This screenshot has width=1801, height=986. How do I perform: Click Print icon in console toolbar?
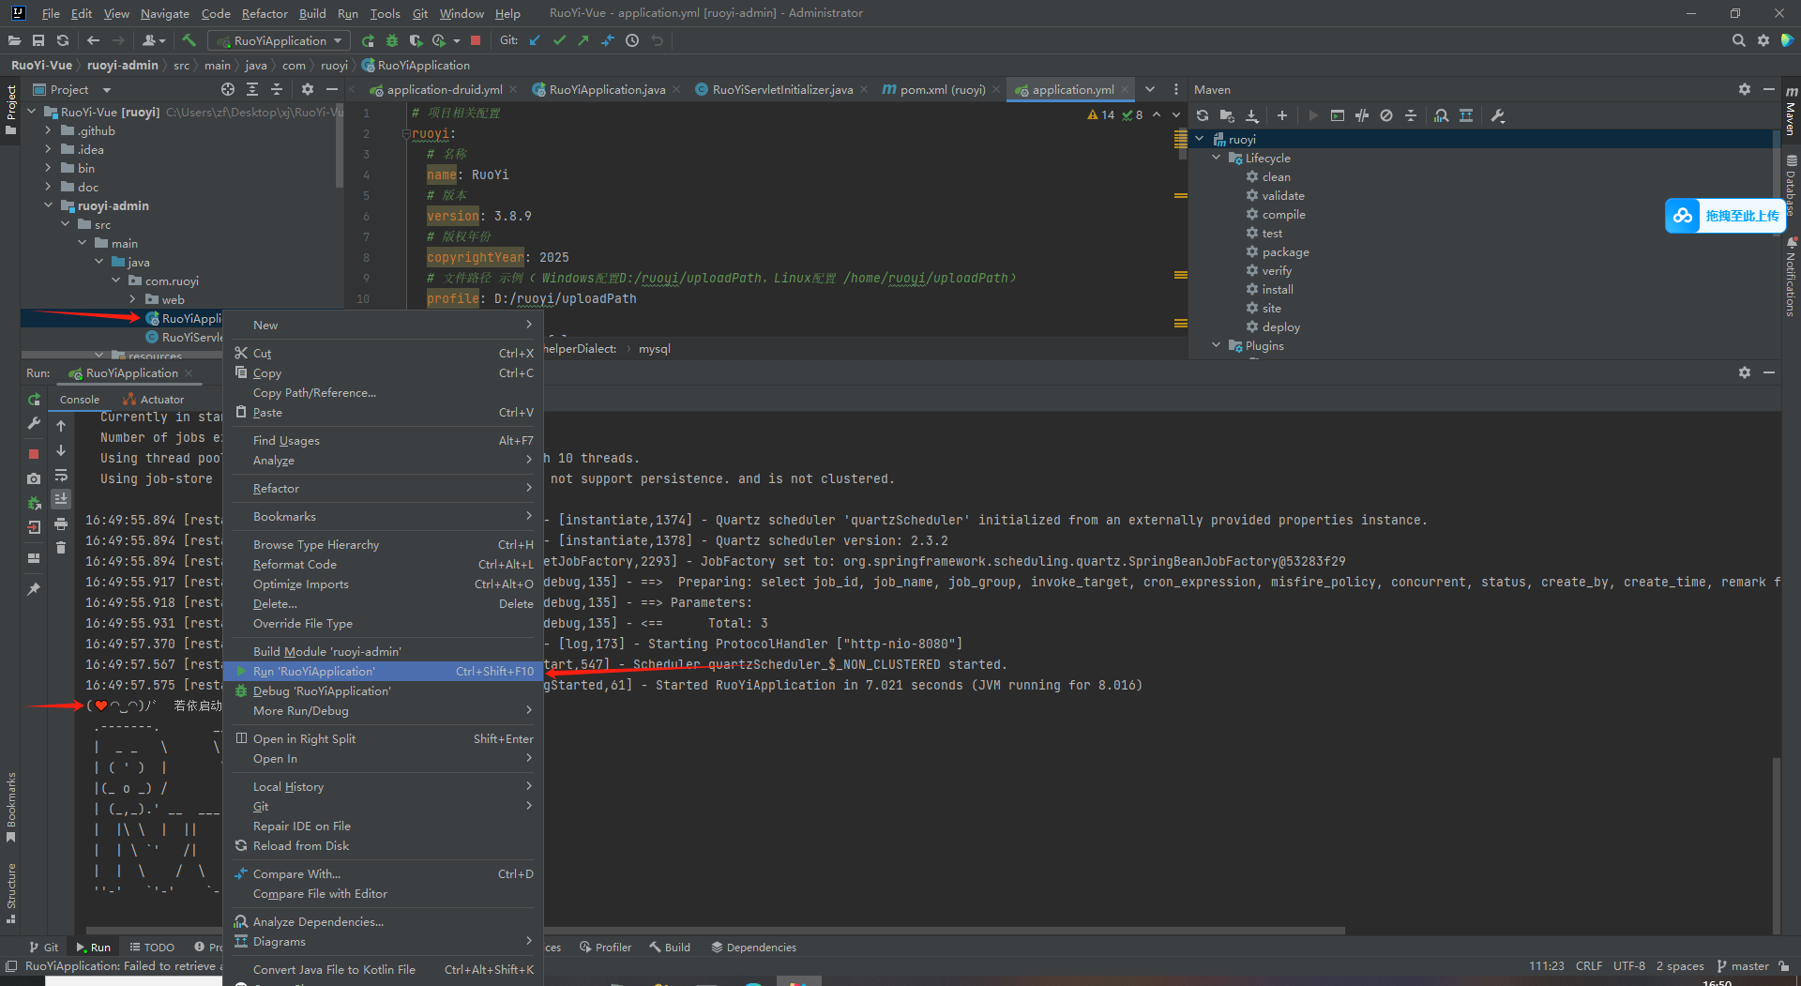pos(61,523)
